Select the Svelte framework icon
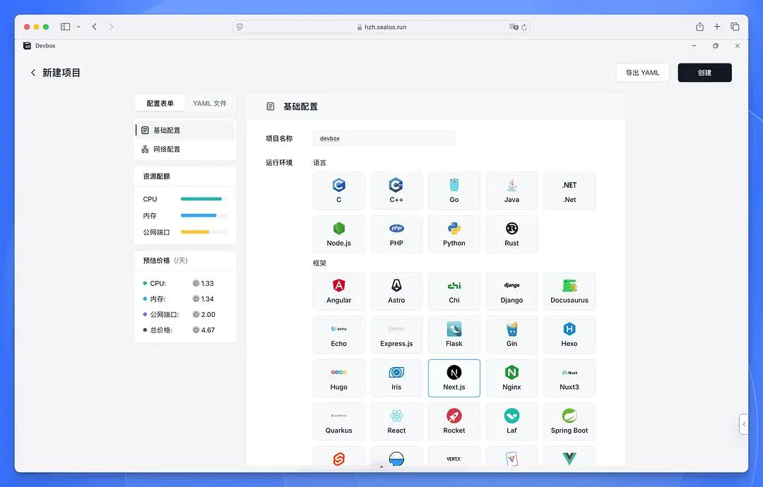Viewport: 763px width, 487px height. [338, 458]
